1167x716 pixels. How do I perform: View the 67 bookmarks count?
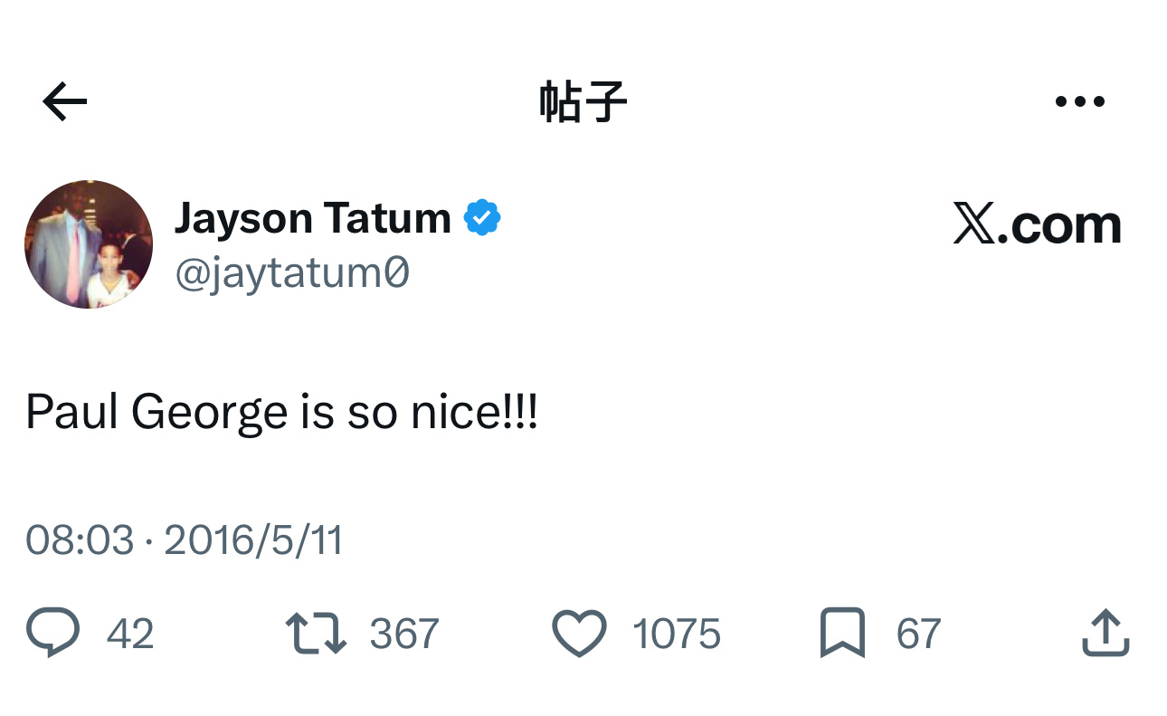coord(919,634)
